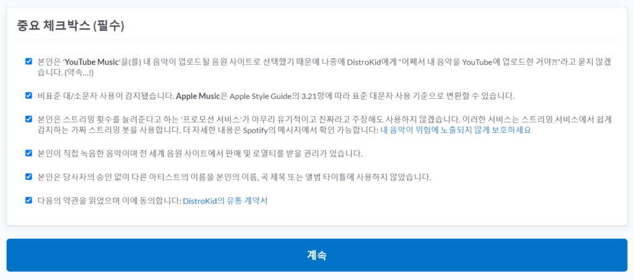Toggle the '약관을 읽었으며' agreement checkbox

point(28,200)
